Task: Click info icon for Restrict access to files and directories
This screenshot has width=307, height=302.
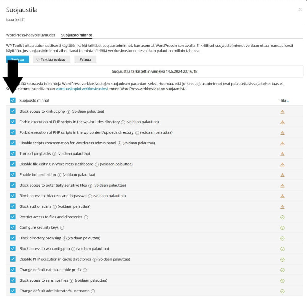Action: tap(86, 217)
